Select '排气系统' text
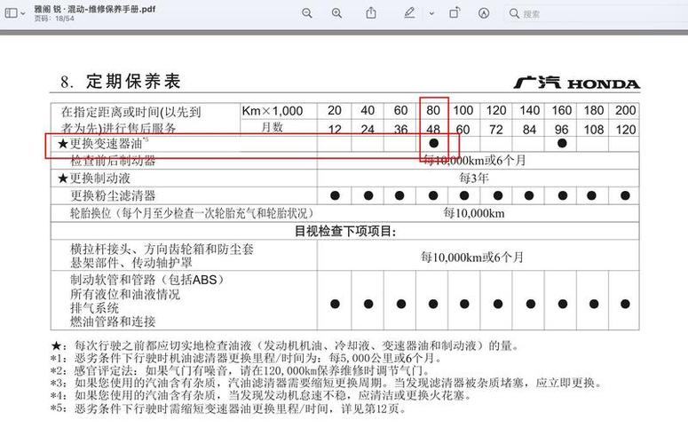 pyautogui.click(x=94, y=307)
